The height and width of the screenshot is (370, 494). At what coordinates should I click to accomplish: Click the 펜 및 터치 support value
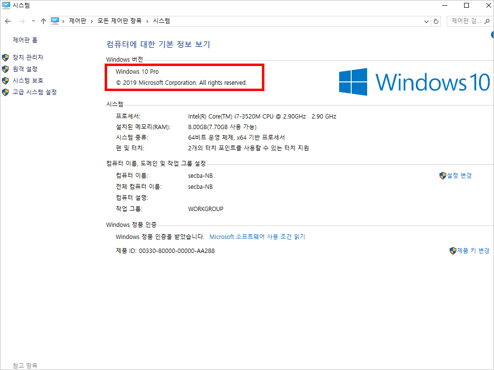[248, 148]
